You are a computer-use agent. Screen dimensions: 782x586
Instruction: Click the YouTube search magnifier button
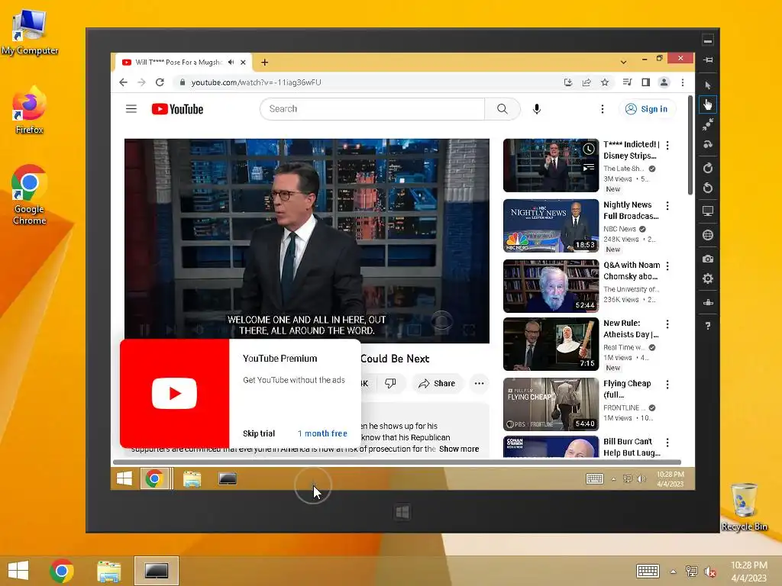(x=502, y=108)
